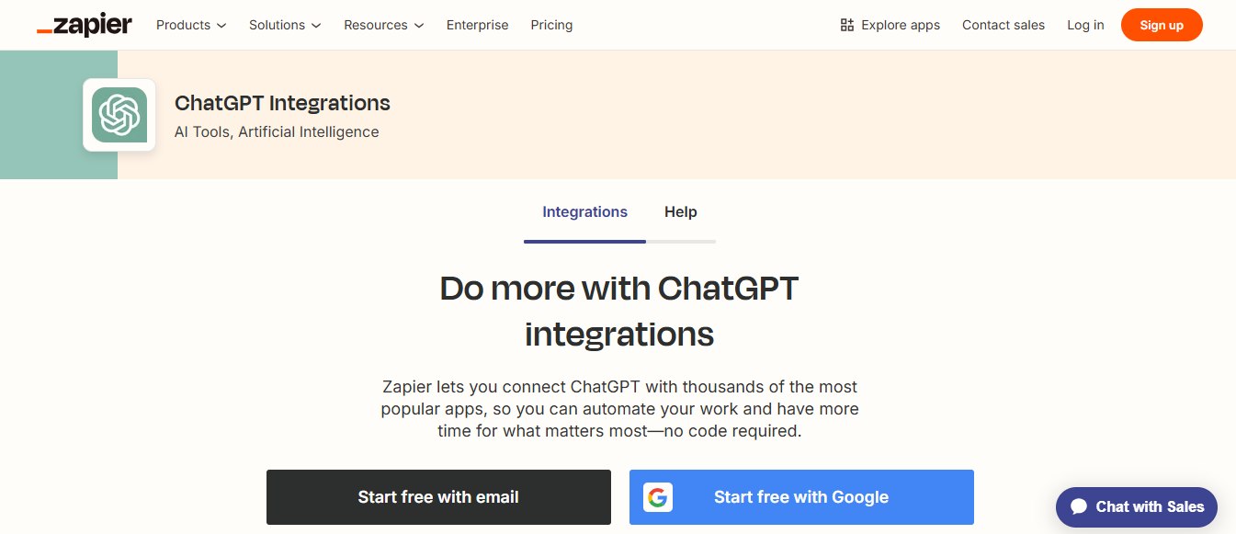This screenshot has height=534, width=1236.
Task: Click Start free with Google
Action: pyautogui.click(x=800, y=496)
